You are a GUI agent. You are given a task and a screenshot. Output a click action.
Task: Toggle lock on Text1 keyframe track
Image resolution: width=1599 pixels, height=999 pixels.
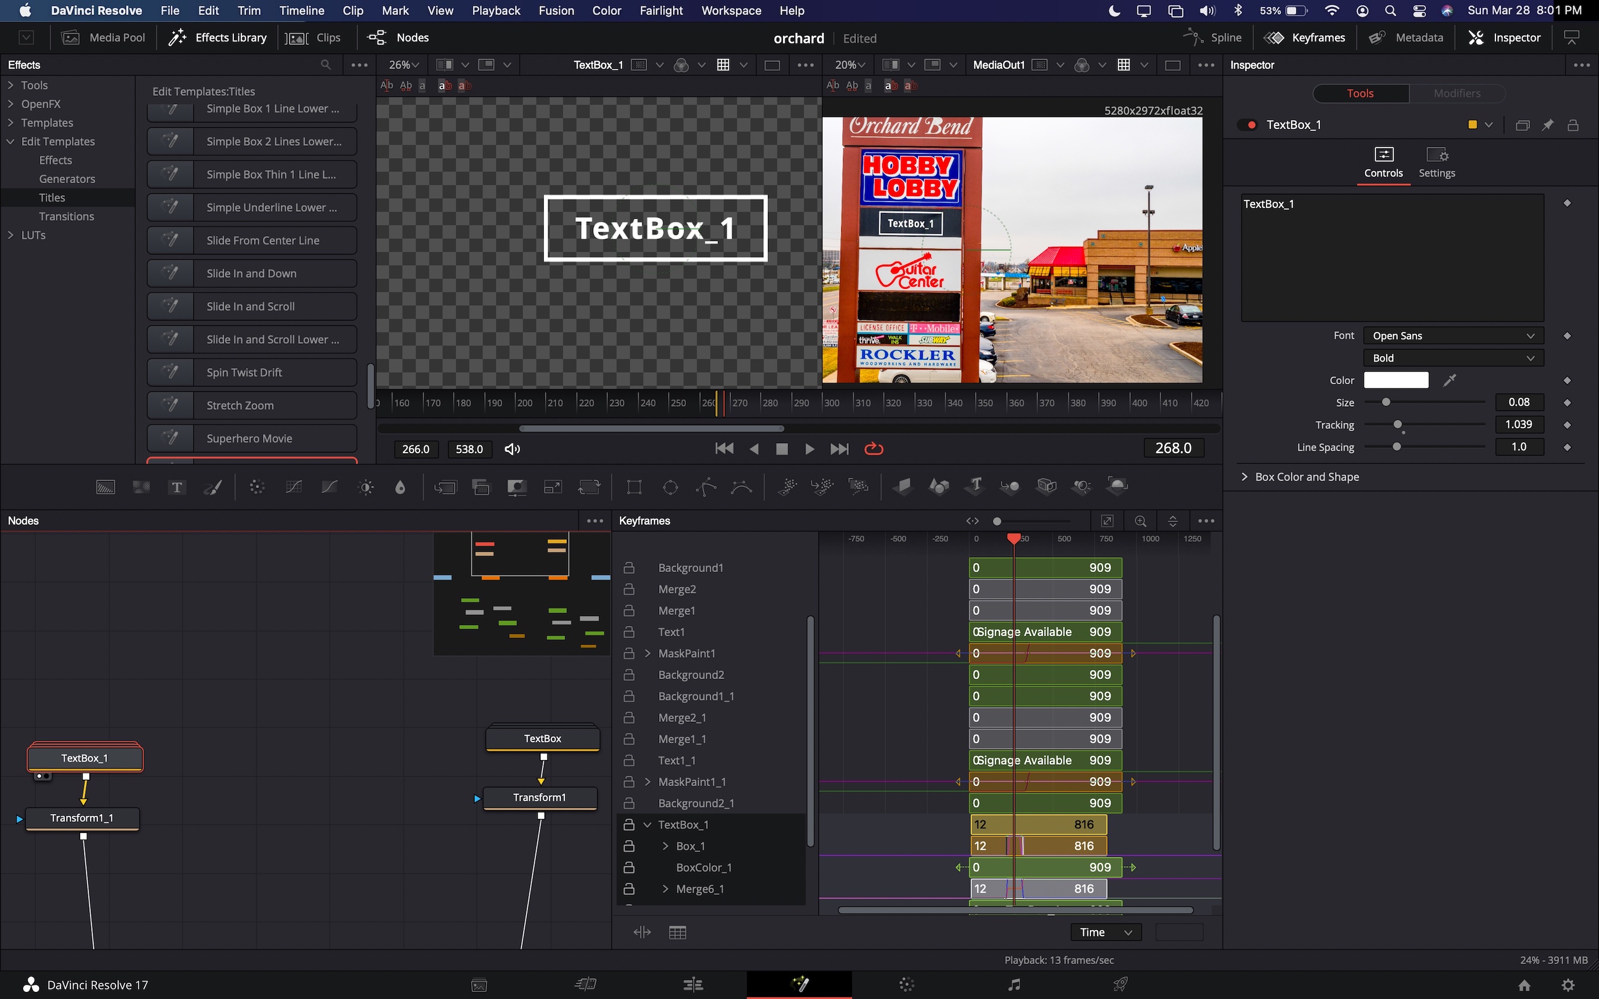[629, 632]
